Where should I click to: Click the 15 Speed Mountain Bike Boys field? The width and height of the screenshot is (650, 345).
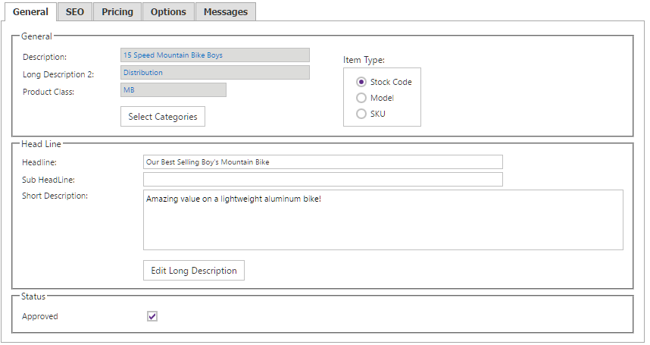pos(215,55)
